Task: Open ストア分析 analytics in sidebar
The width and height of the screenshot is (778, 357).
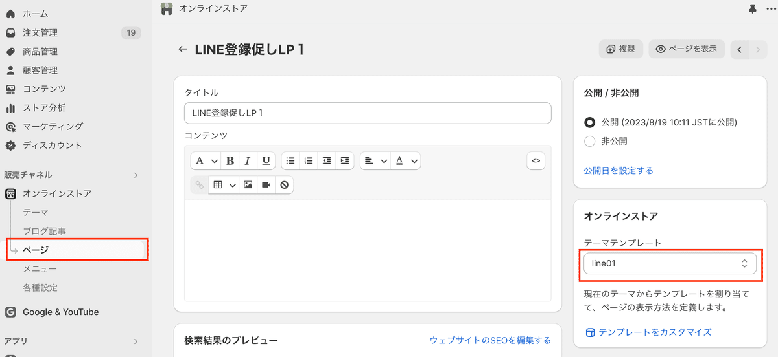Action: coord(44,107)
